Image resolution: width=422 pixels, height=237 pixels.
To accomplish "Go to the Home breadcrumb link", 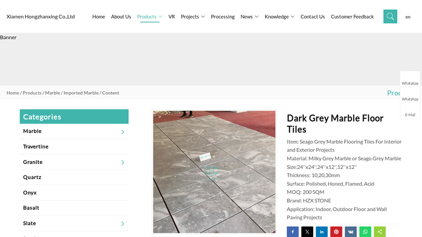I will tap(13, 93).
